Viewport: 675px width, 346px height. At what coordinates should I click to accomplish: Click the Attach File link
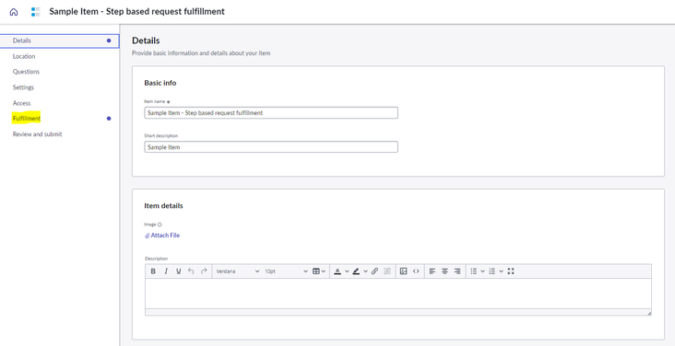point(162,236)
